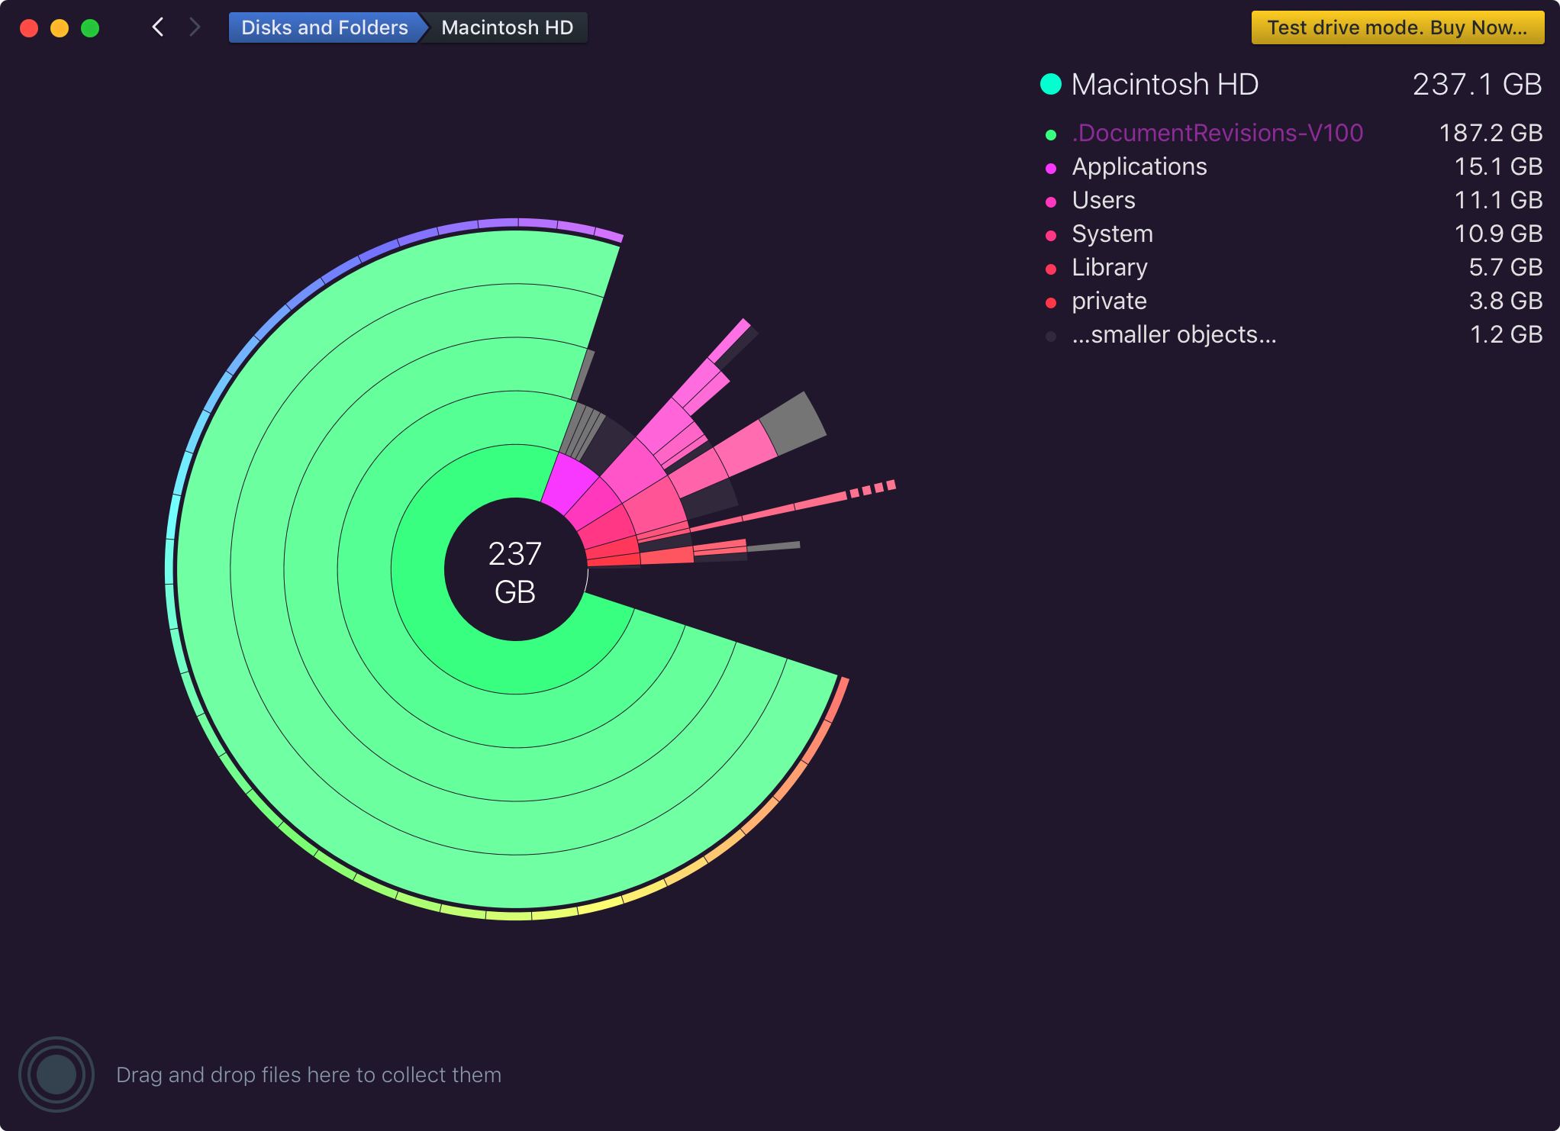
Task: Click the 1.2 GB size value
Action: coord(1506,334)
